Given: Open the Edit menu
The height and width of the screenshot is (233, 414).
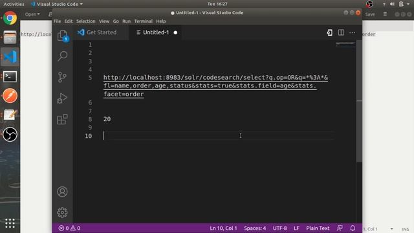Looking at the screenshot, I should [x=69, y=21].
